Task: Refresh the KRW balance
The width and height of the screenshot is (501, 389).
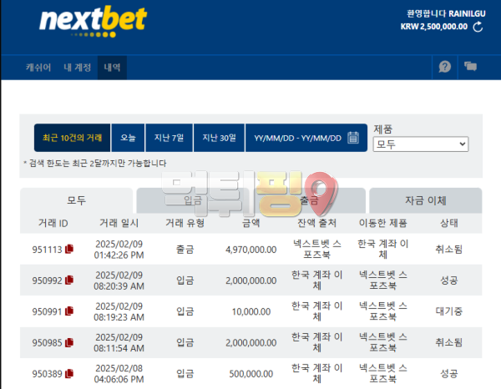Action: (x=478, y=27)
